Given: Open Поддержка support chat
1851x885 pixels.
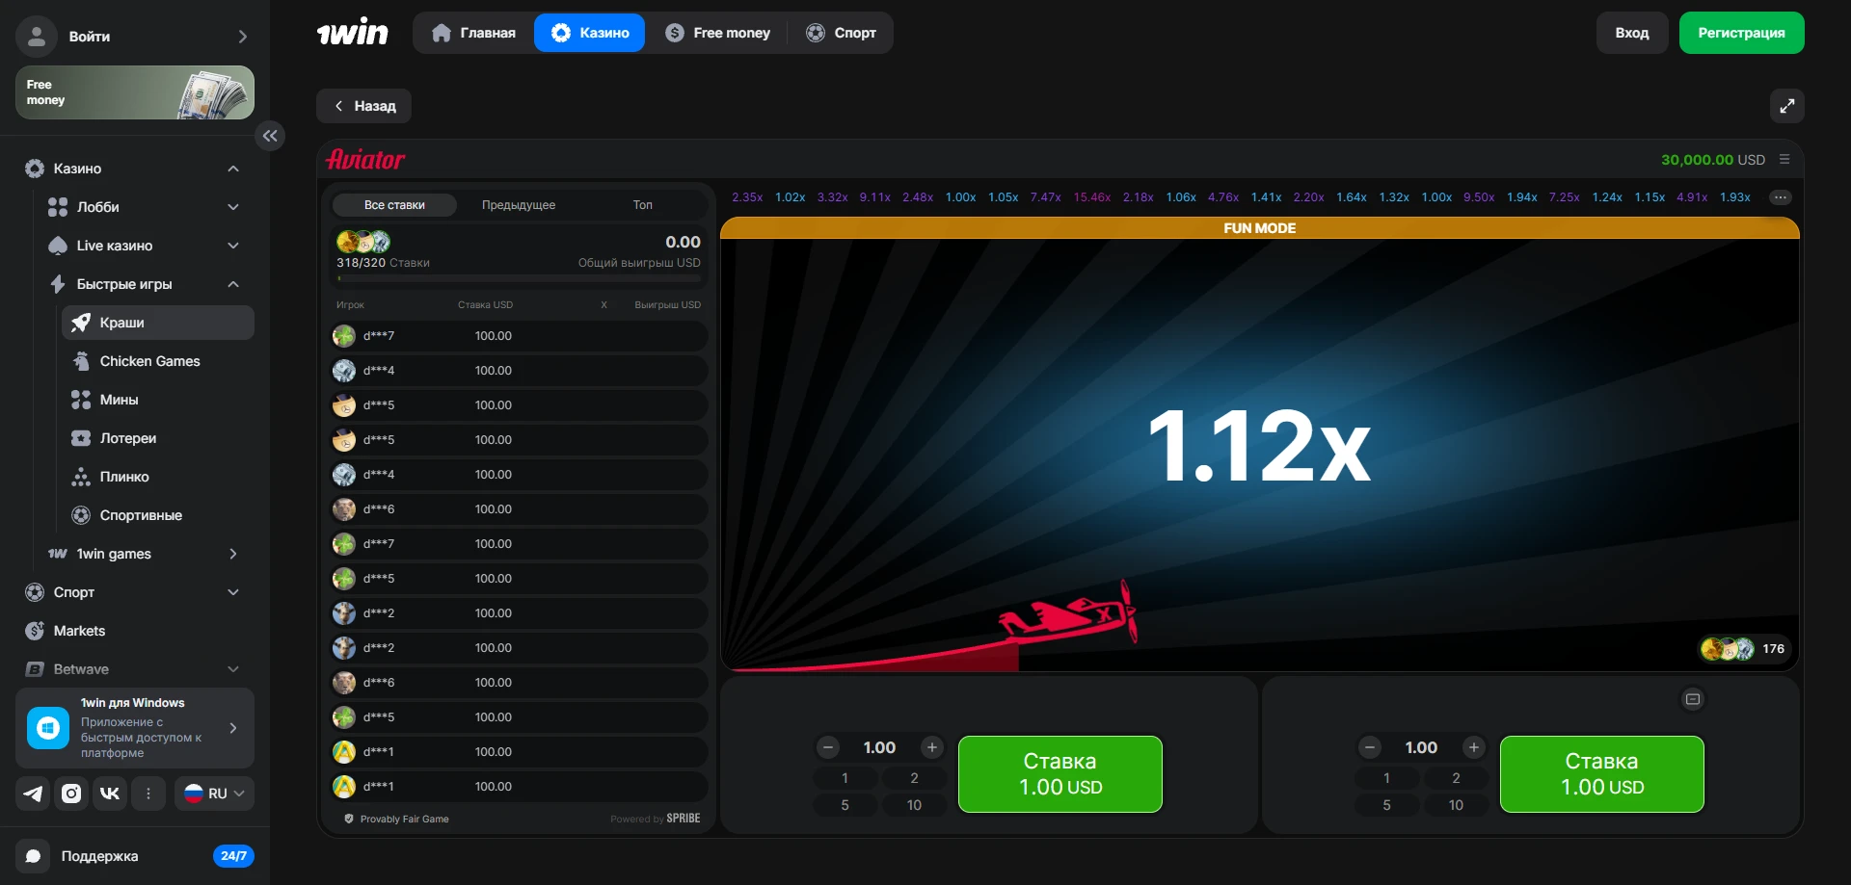Looking at the screenshot, I should 135,856.
